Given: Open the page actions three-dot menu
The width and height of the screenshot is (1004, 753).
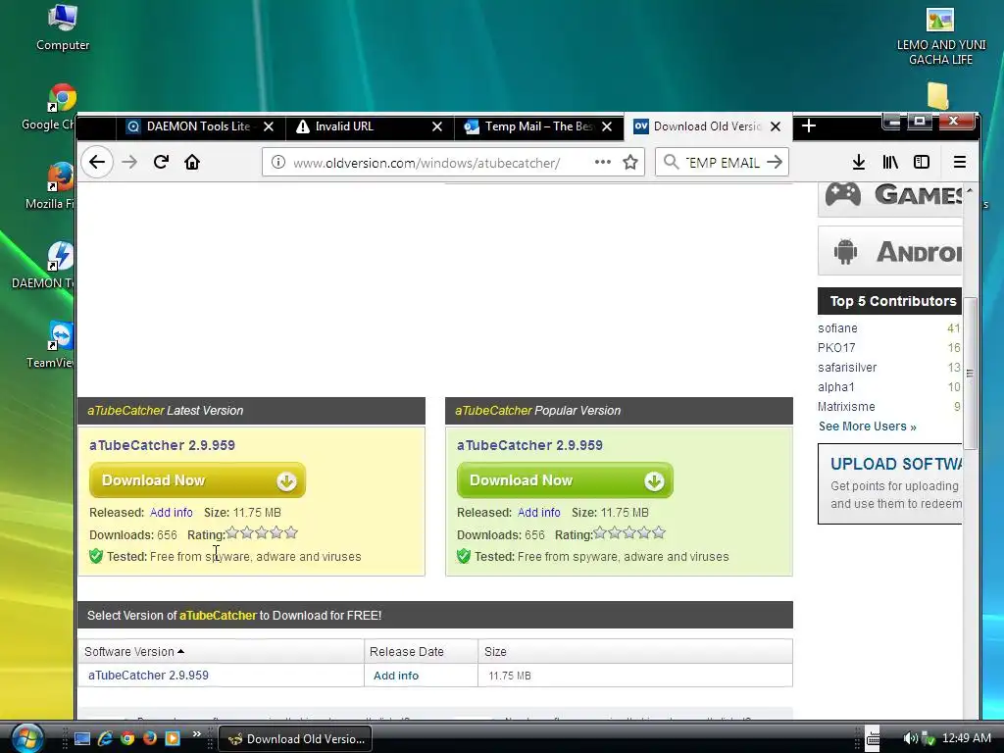Looking at the screenshot, I should [603, 162].
